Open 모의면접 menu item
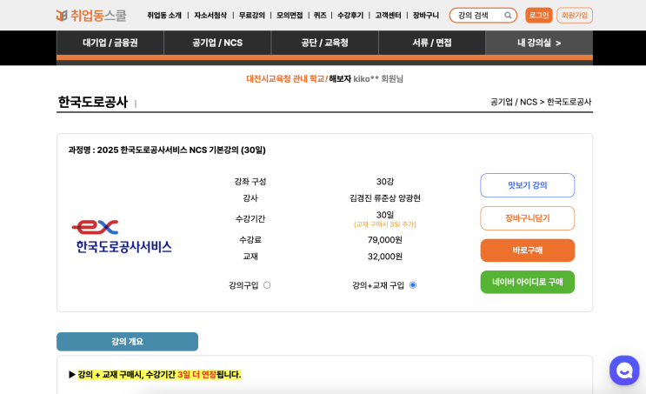The height and width of the screenshot is (394, 646). tap(290, 16)
